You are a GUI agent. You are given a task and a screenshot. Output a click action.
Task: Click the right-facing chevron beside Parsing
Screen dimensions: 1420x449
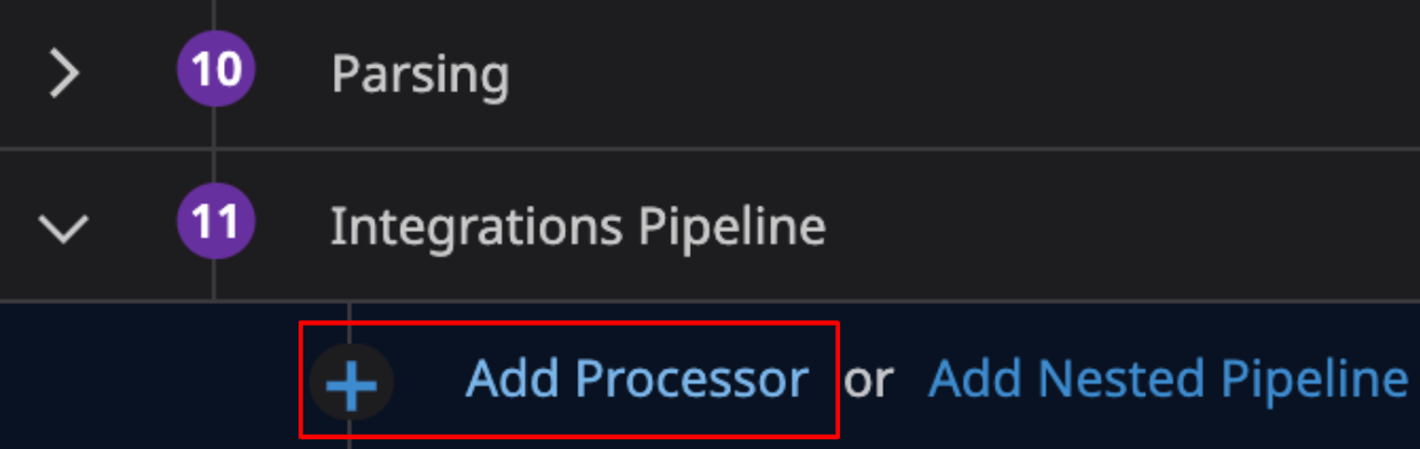point(64,73)
